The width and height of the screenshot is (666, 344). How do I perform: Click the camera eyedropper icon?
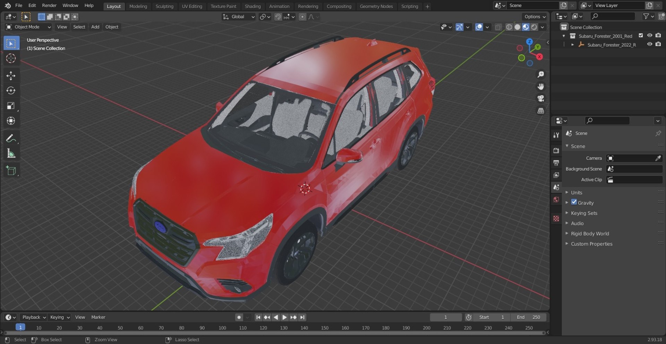click(x=658, y=158)
